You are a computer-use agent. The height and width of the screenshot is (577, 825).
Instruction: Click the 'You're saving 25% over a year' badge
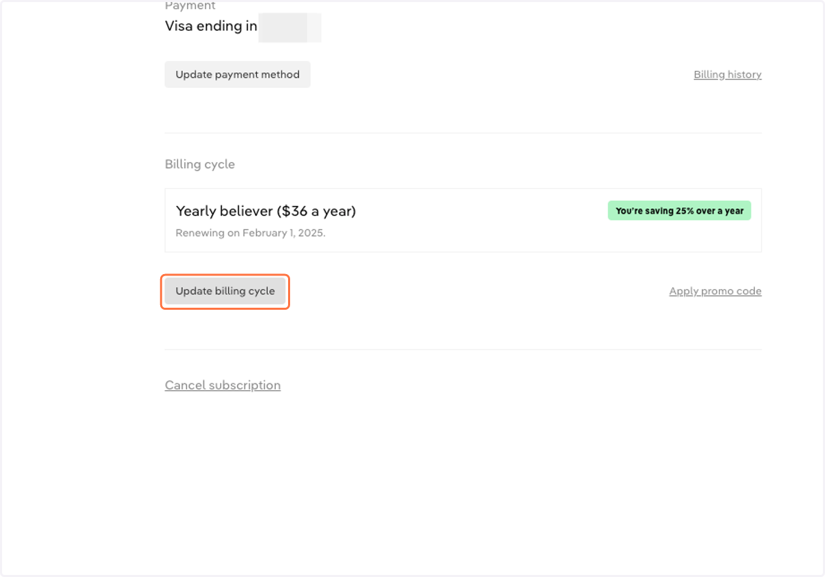(679, 211)
